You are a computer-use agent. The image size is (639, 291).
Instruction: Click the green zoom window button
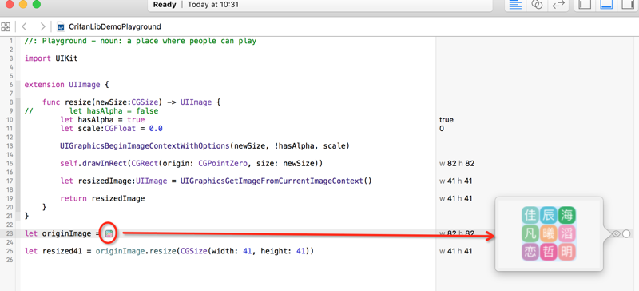pyautogui.click(x=37, y=4)
